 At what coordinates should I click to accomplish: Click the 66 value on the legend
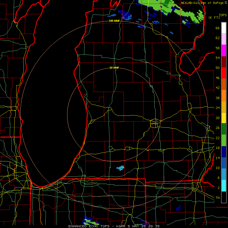(x=218, y=28)
